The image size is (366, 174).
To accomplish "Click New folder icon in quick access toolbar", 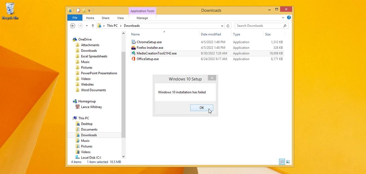I will click(x=84, y=10).
